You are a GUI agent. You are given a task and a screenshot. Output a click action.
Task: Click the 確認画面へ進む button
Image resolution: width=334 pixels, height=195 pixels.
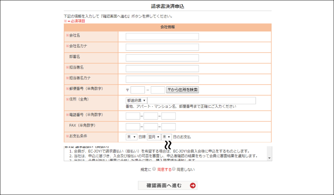168,185
